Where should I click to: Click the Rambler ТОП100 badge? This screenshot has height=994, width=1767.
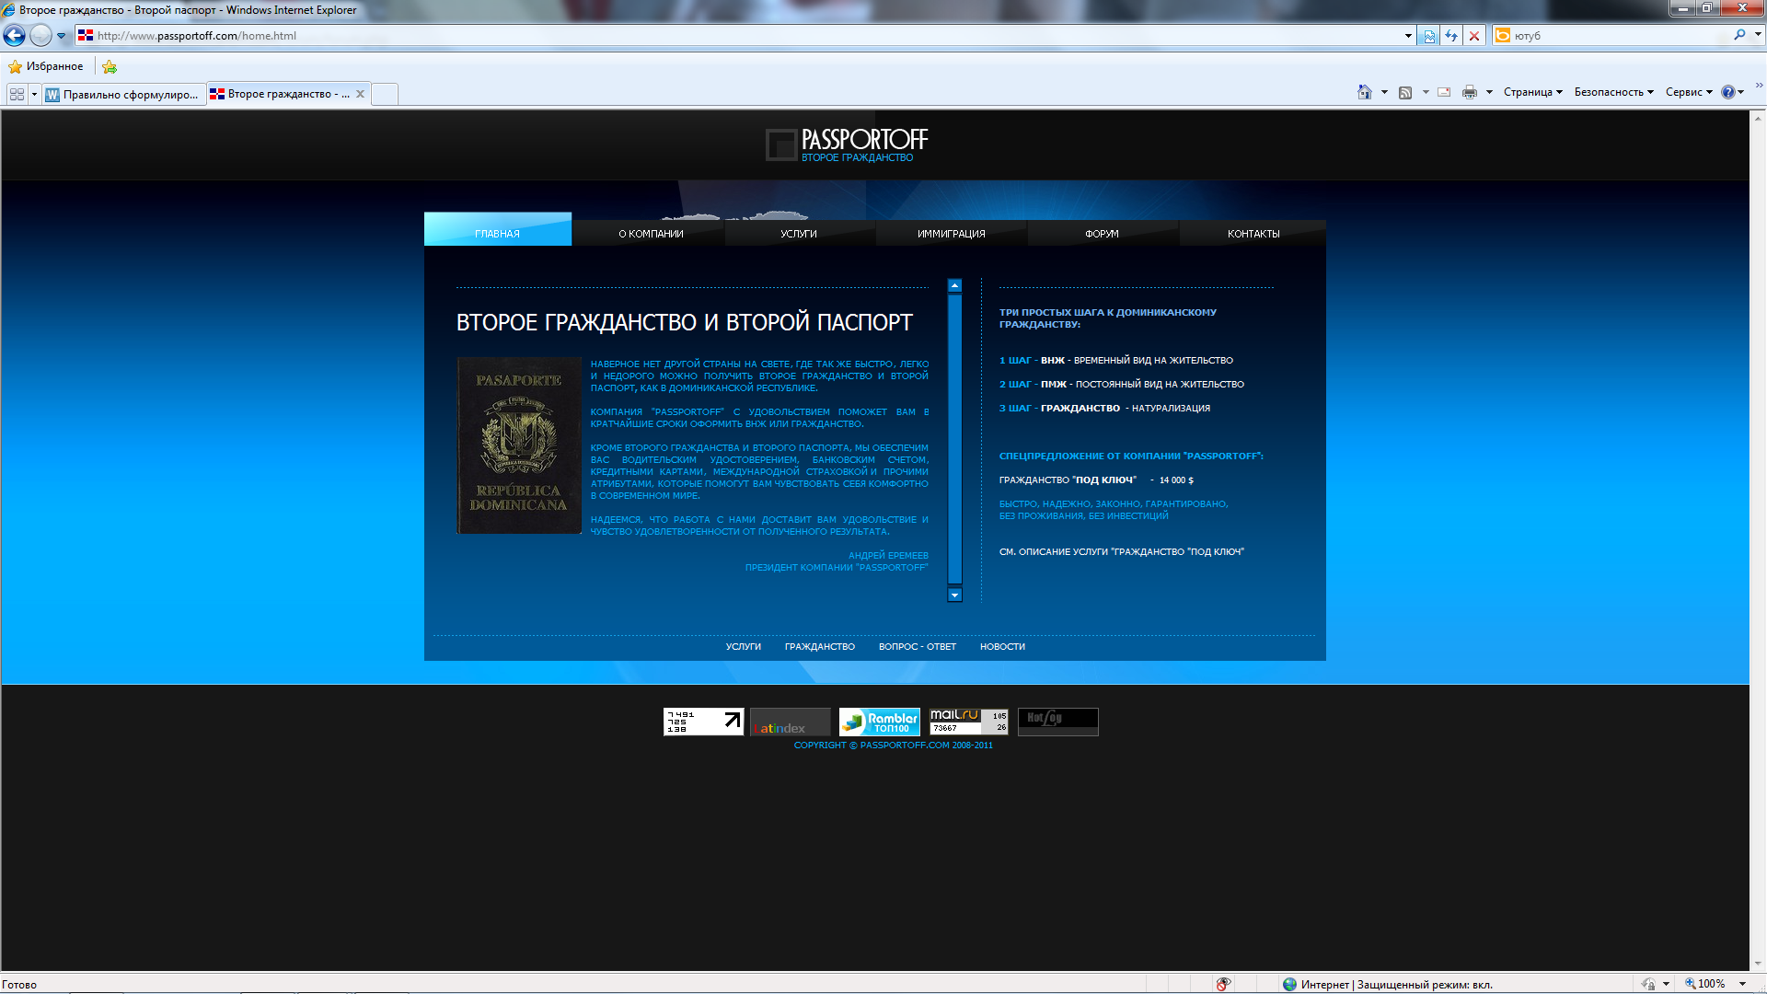coord(880,722)
